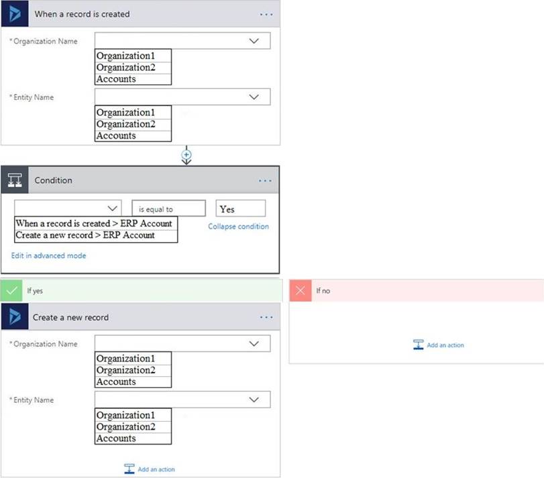This screenshot has width=544, height=478.
Task: Open the Condition card ellipsis menu
Action: click(x=266, y=180)
